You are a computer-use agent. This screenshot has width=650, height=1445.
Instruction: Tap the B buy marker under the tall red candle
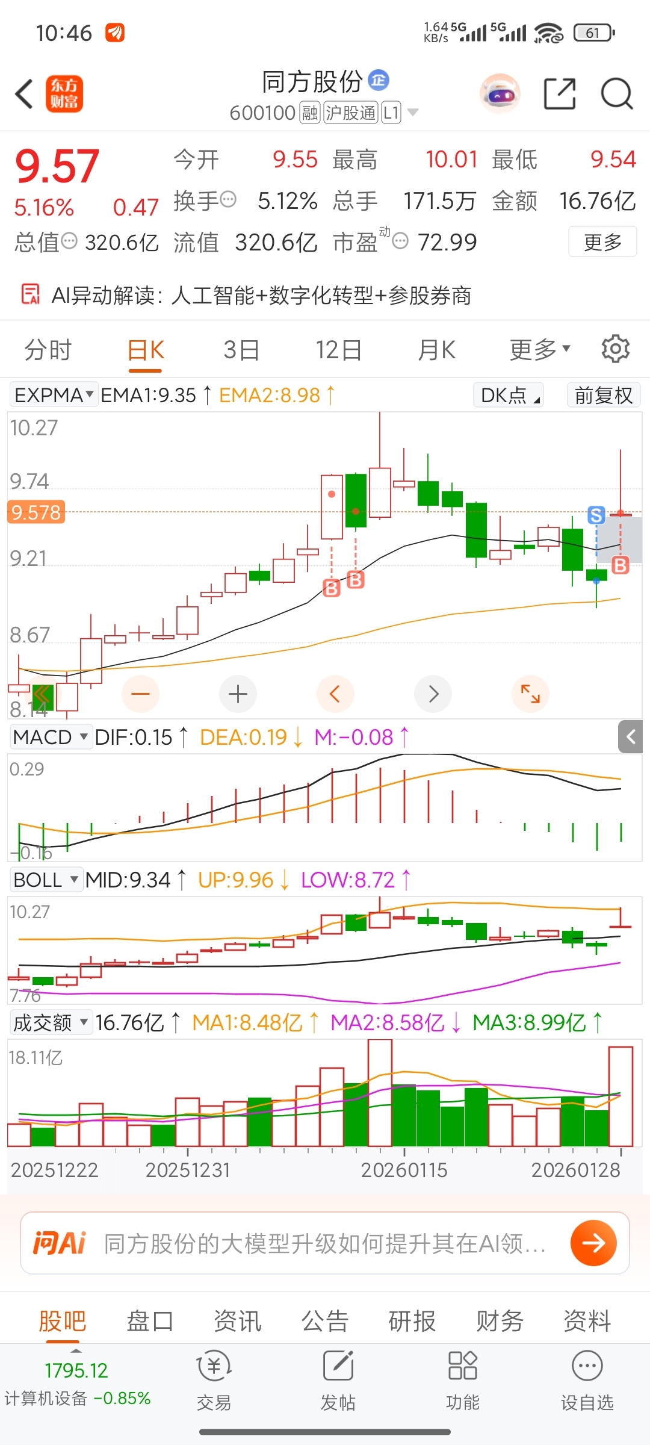click(332, 588)
